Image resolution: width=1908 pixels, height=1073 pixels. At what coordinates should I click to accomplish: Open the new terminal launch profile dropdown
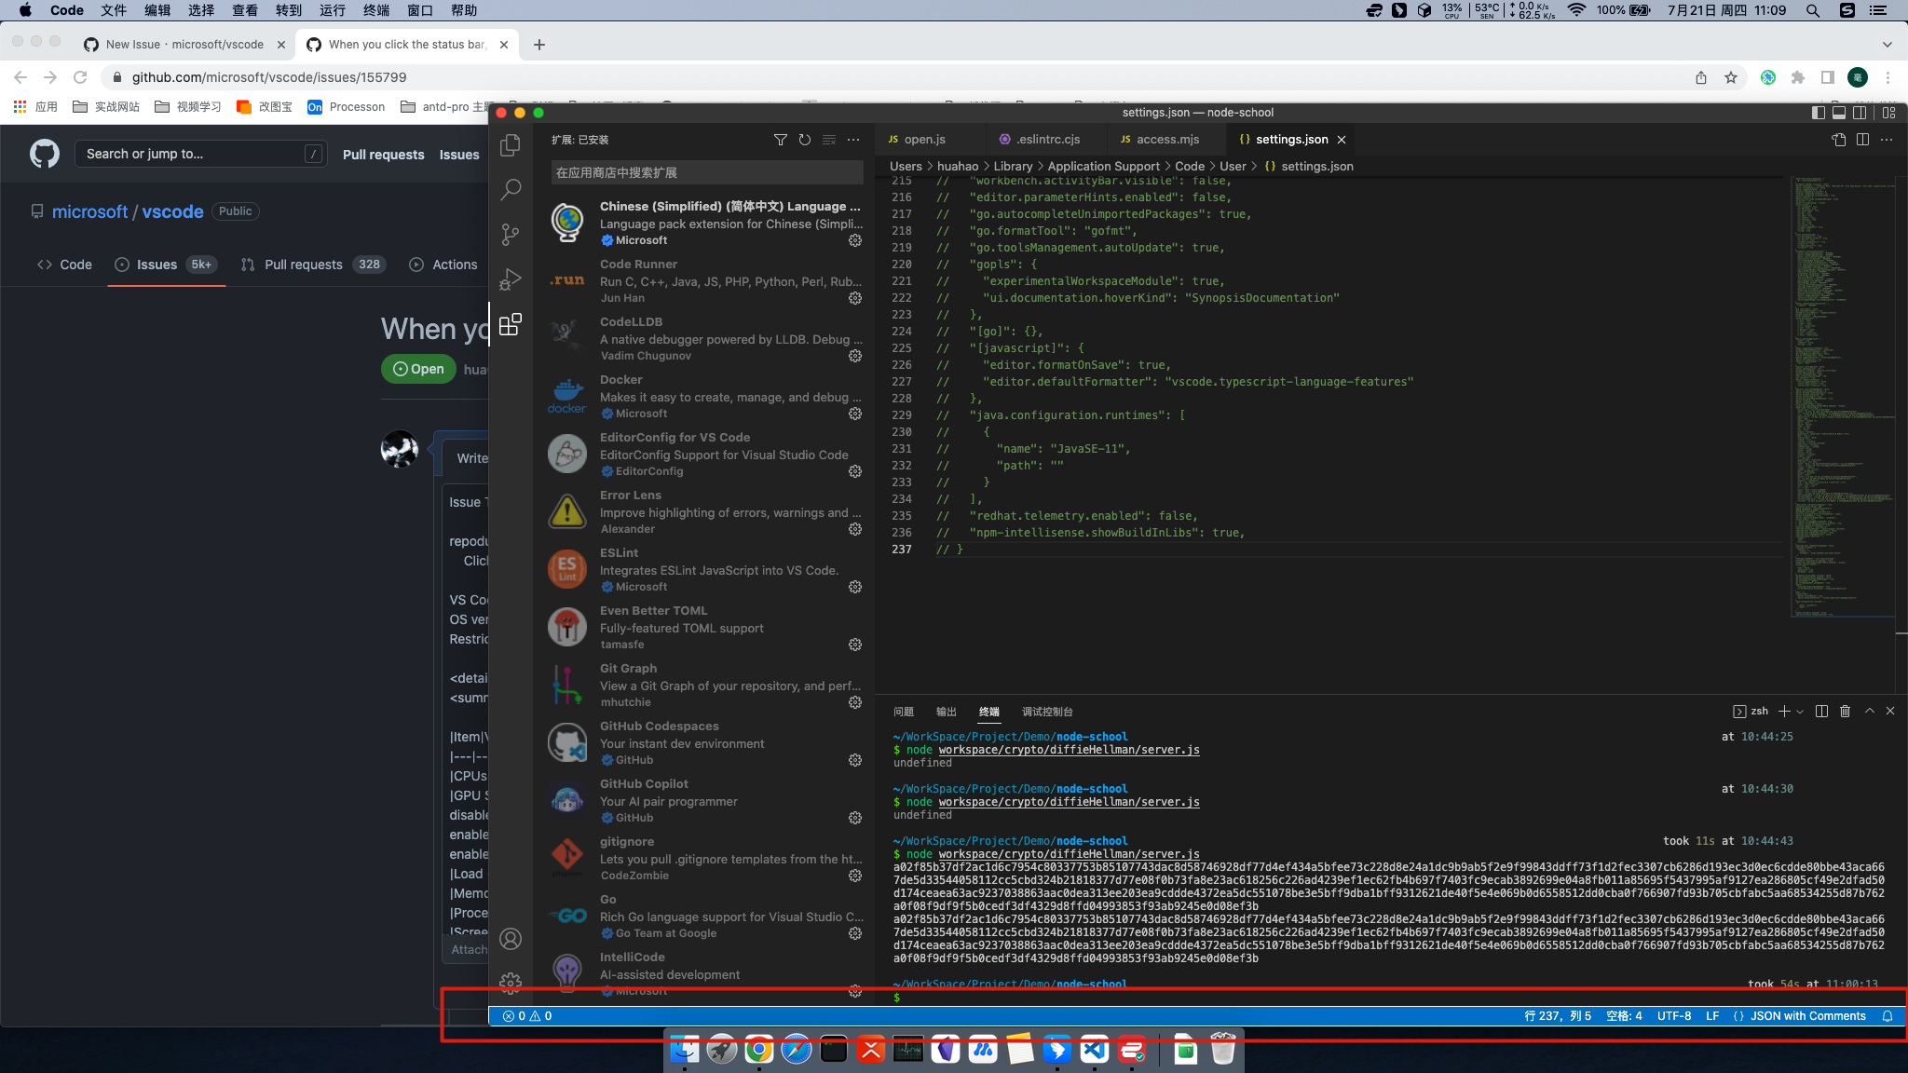pos(1800,711)
